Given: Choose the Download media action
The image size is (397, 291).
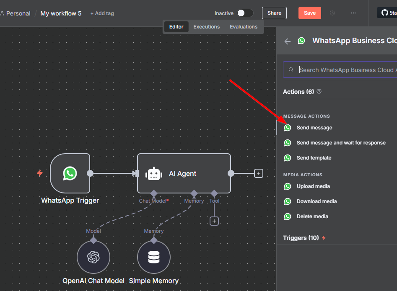Looking at the screenshot, I should pos(337,201).
